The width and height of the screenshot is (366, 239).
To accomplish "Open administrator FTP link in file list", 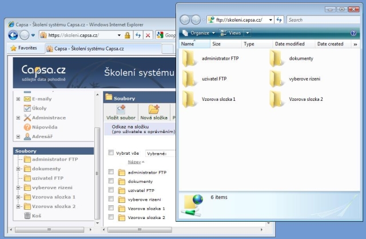I will pos(147,173).
